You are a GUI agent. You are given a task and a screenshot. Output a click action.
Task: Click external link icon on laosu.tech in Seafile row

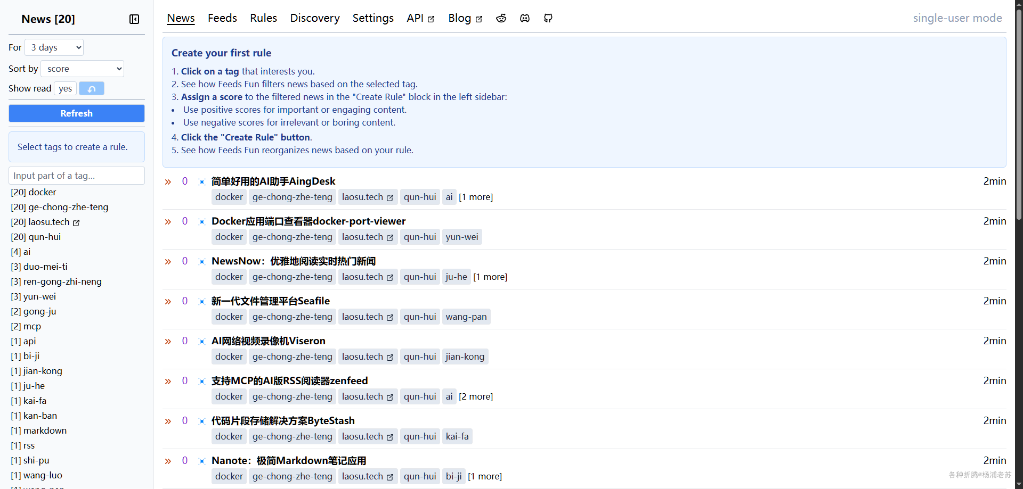point(390,318)
